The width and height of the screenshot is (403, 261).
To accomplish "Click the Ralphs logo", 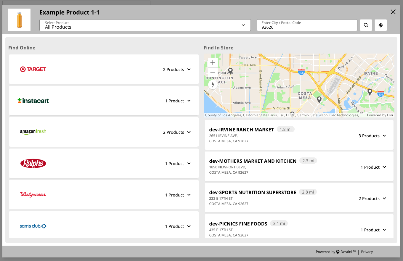I will click(x=33, y=163).
